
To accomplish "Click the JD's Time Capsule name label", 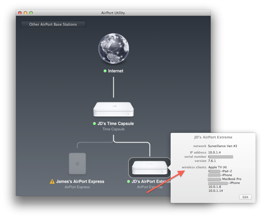I will pos(116,124).
